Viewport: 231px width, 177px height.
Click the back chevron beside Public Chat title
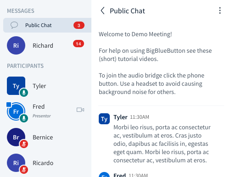click(x=102, y=11)
